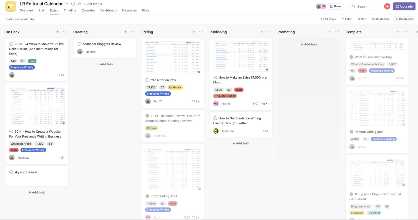Click comment icon on Extra $1,000 card
Viewport: 418px width, 220px height.
point(257,104)
